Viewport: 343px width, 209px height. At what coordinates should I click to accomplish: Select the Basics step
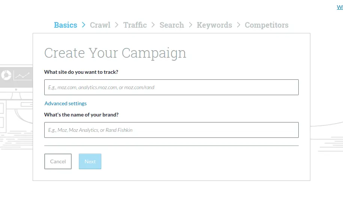65,25
